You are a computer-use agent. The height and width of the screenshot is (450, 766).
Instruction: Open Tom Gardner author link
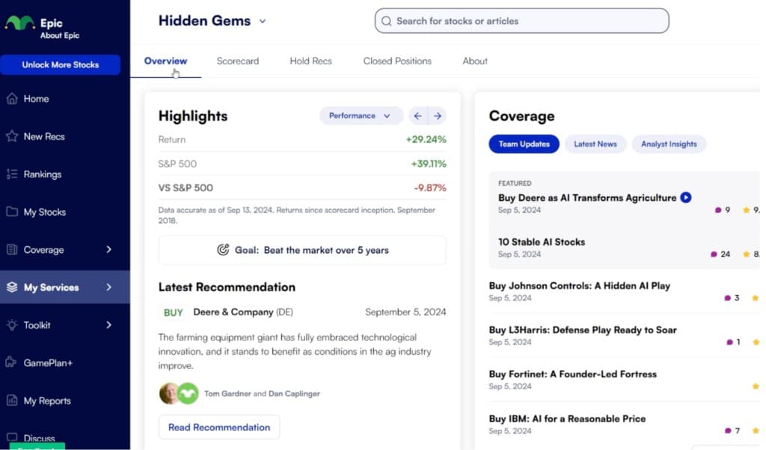pyautogui.click(x=227, y=394)
